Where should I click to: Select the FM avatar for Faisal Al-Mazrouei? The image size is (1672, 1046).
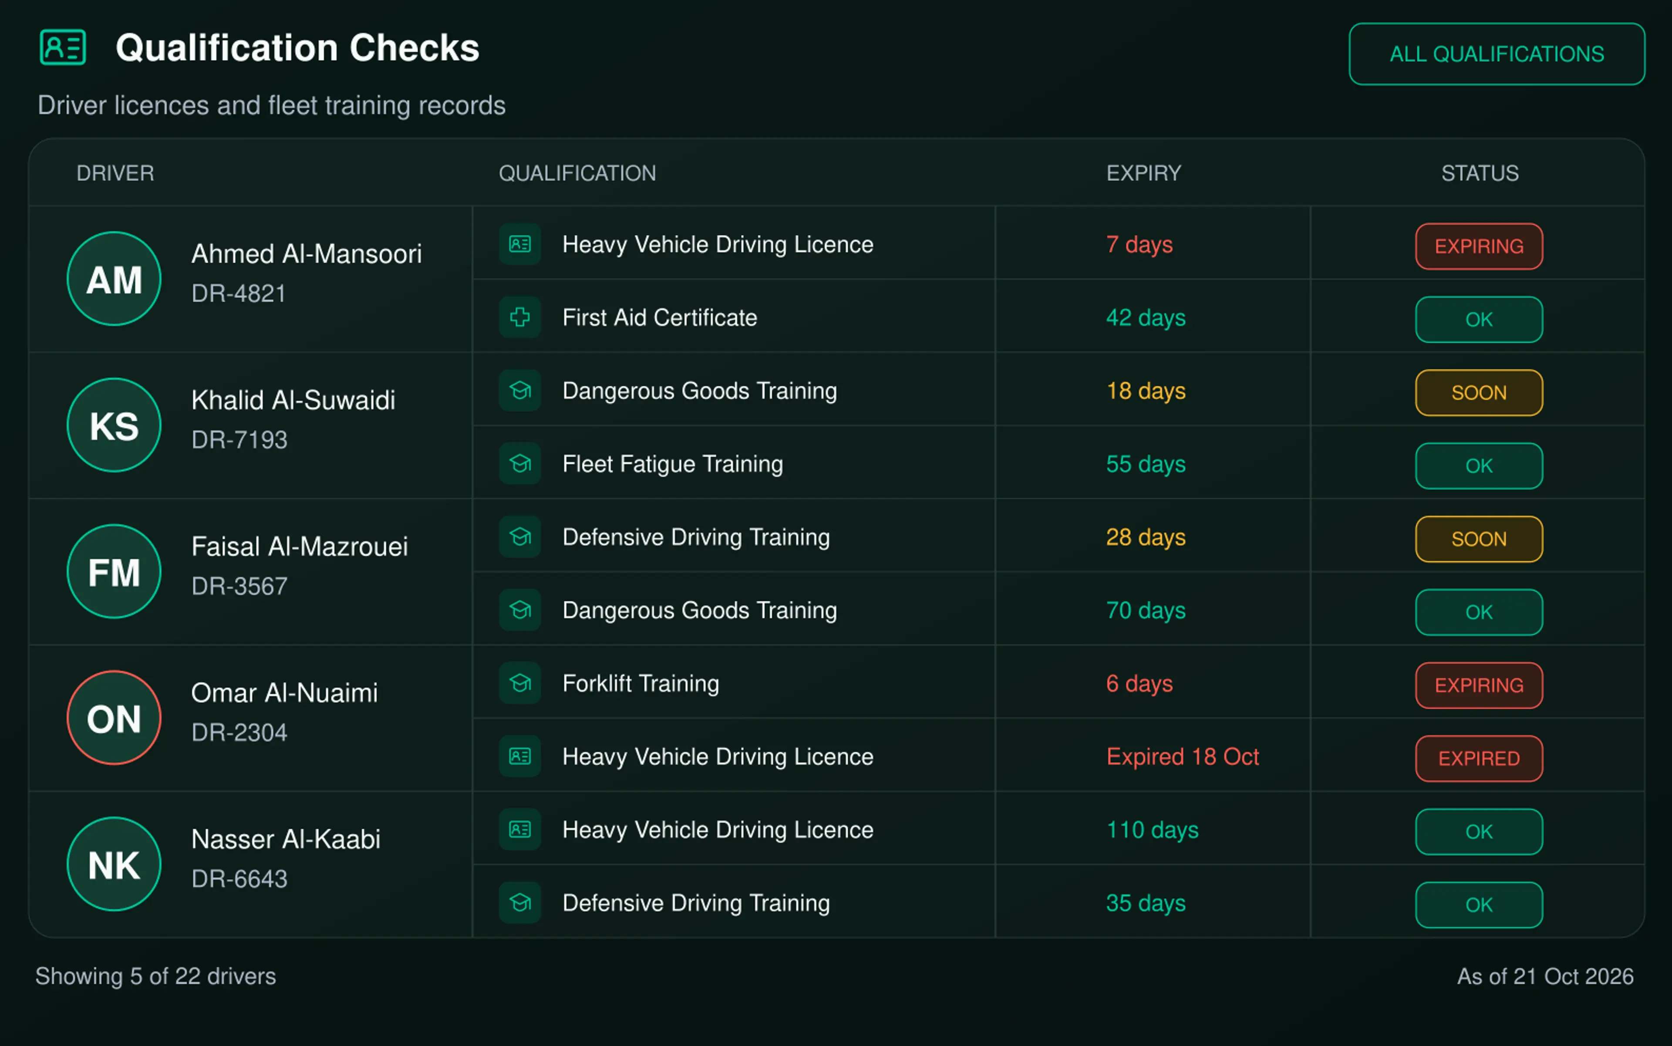(x=114, y=571)
